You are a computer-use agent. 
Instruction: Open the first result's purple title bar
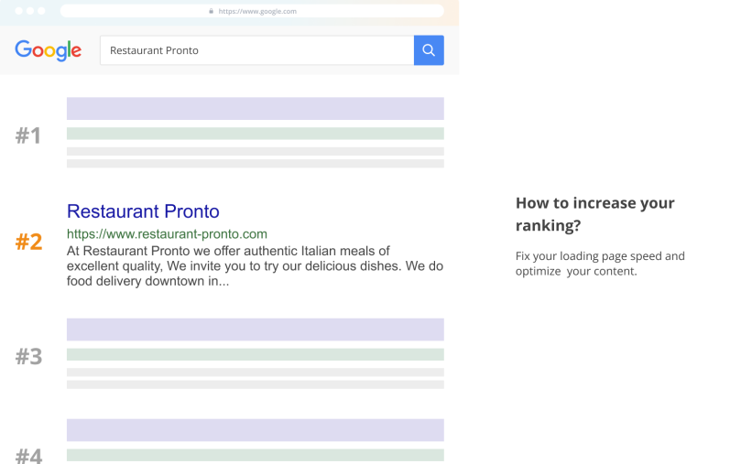255,109
